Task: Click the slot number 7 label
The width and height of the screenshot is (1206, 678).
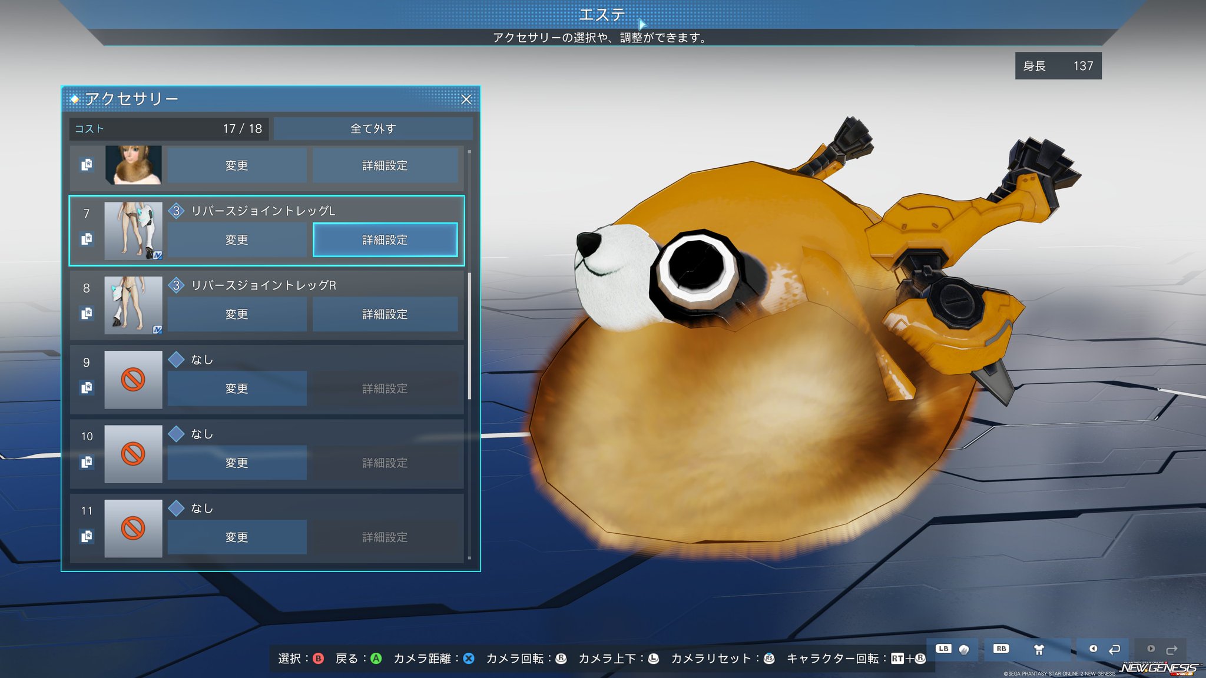Action: pos(87,213)
